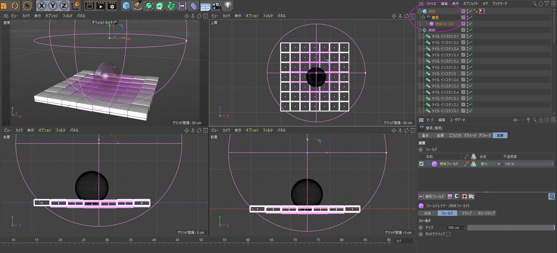Select the Cube primitive tool
This screenshot has height=253, width=557.
click(126, 6)
